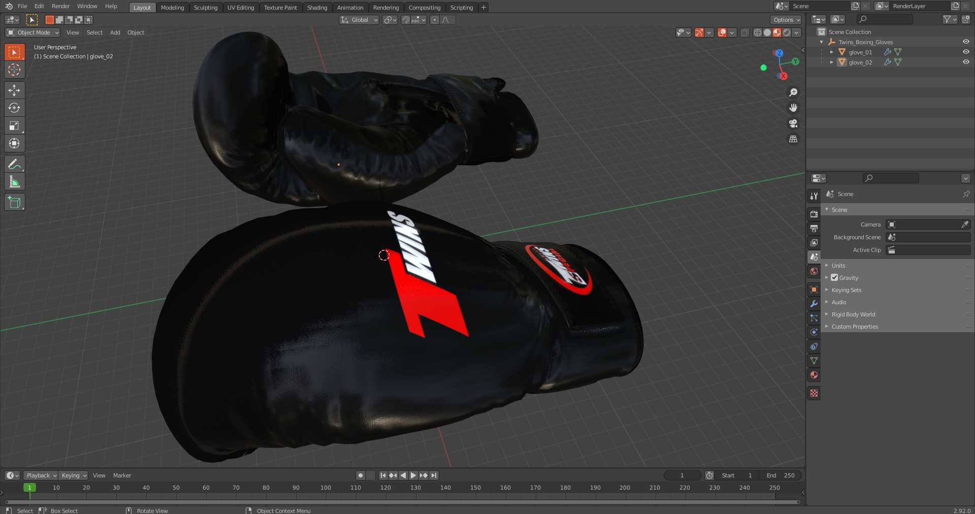
Task: Expand glove_01 tree item
Action: (x=831, y=52)
